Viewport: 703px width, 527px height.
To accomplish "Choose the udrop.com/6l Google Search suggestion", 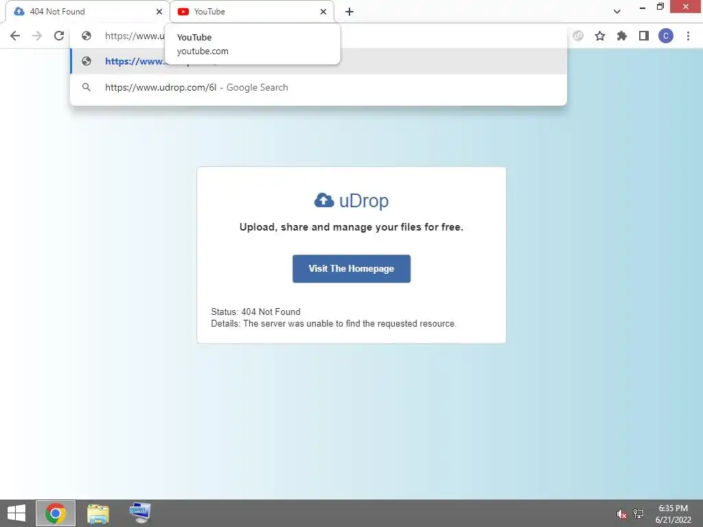I will (319, 87).
